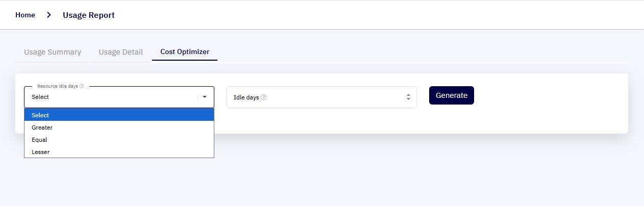Screen dimensions: 644x206
Task: Click the caret arrow of Resource idle days
Action: [205, 97]
